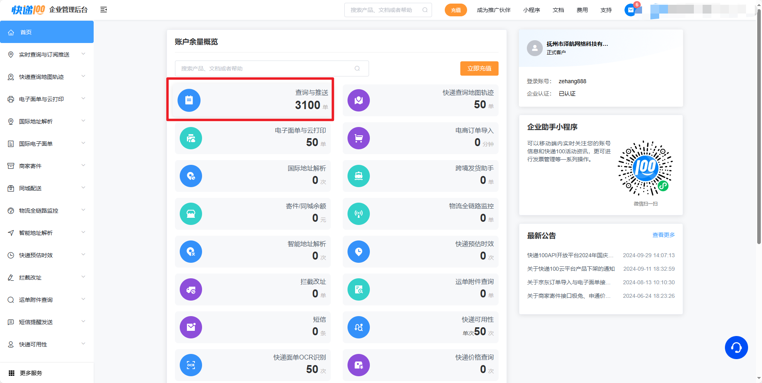
Task: Expand 短信提醒发送 sidebar chevron
Action: pos(83,321)
